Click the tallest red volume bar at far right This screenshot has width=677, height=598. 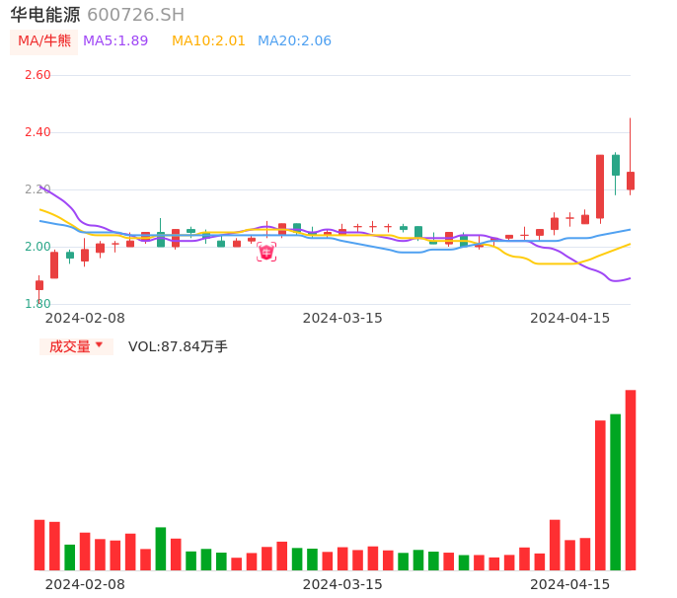(x=631, y=481)
